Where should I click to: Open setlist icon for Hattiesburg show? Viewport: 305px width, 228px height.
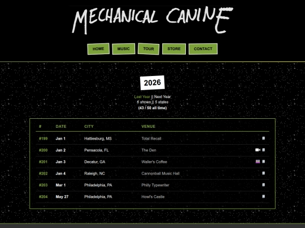tap(264, 138)
